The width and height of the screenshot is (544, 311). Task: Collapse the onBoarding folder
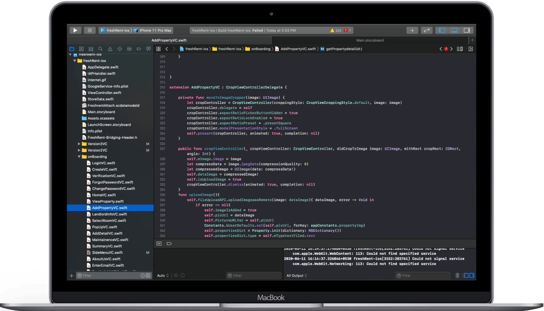click(x=79, y=157)
